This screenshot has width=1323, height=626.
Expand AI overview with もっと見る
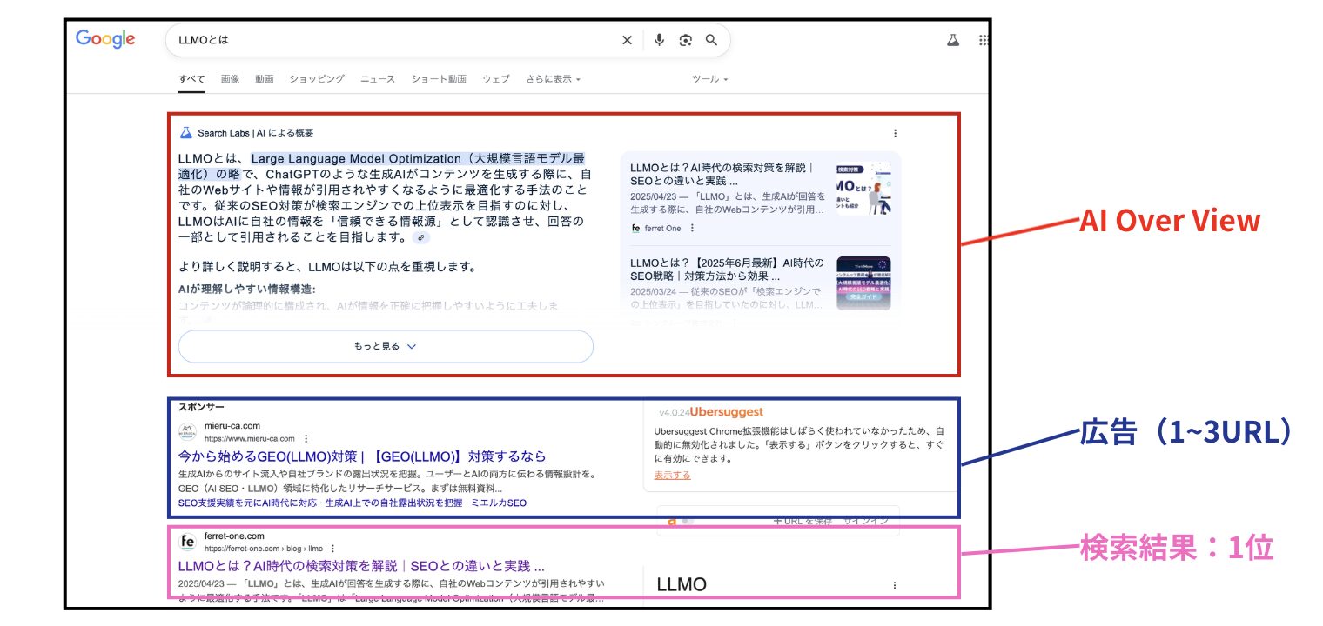click(x=386, y=346)
